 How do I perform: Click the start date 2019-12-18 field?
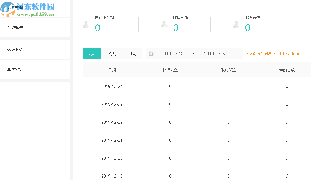[172, 53]
